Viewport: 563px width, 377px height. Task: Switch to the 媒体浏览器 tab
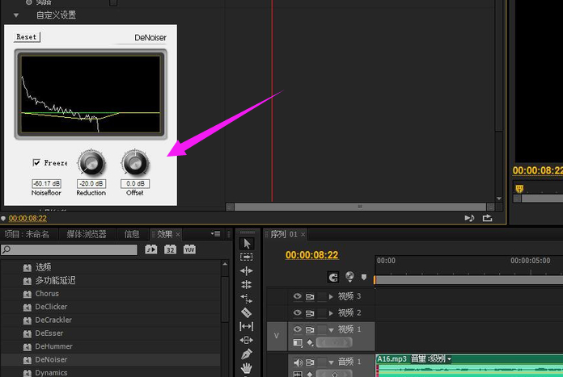coord(86,234)
